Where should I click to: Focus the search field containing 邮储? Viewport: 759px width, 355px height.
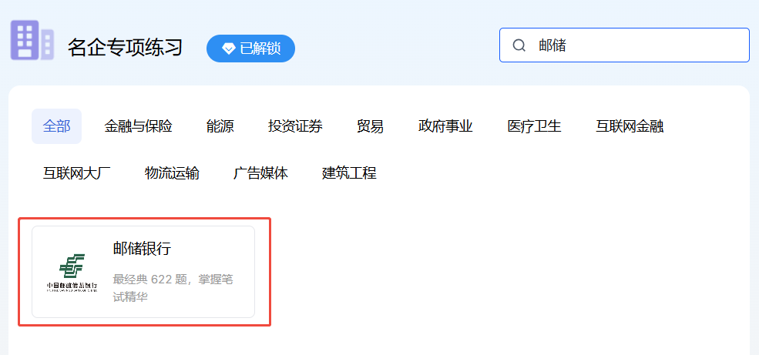click(x=624, y=45)
